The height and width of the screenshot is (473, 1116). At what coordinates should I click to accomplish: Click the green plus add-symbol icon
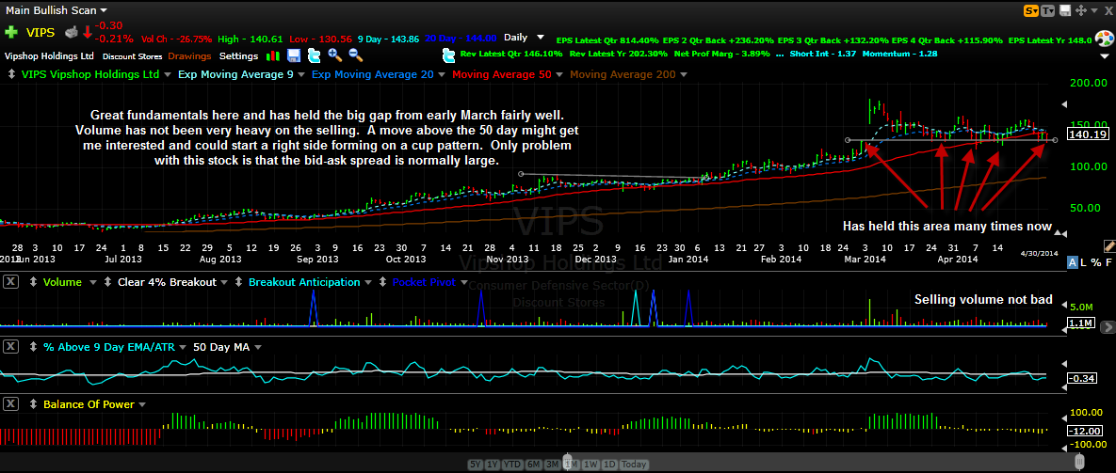(x=10, y=32)
